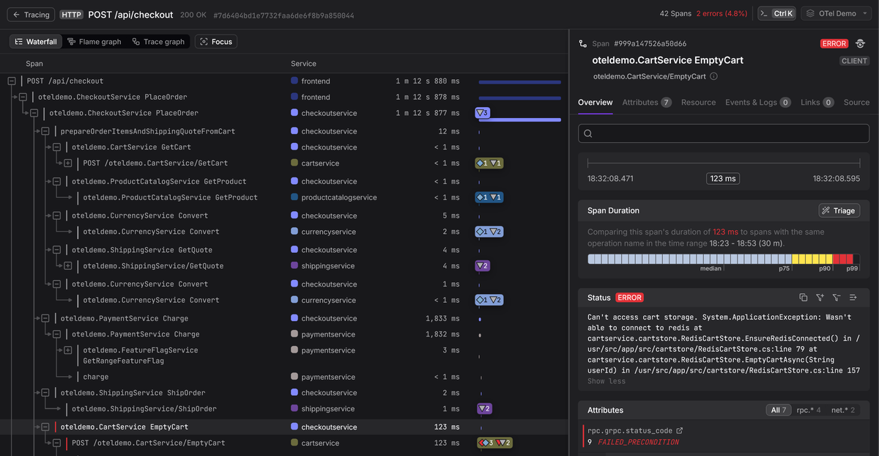
Task: Click the exclude-filter icon in Status header
Action: point(836,298)
